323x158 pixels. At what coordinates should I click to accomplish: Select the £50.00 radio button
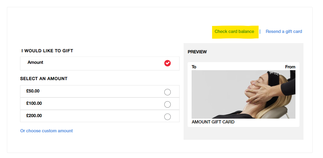coord(168,92)
